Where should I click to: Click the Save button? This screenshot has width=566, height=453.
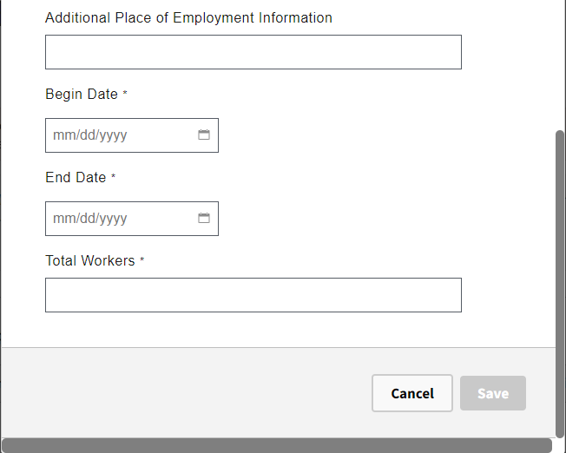pyautogui.click(x=492, y=393)
